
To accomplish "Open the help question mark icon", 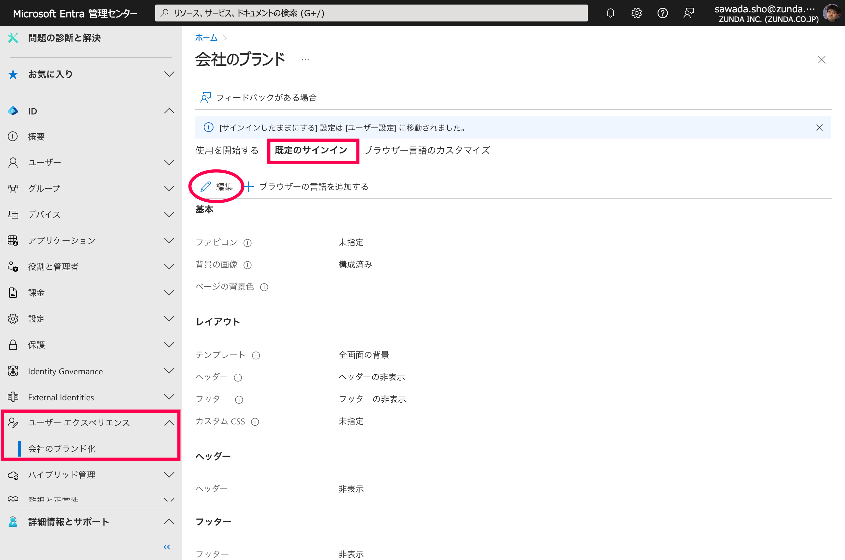I will click(662, 13).
